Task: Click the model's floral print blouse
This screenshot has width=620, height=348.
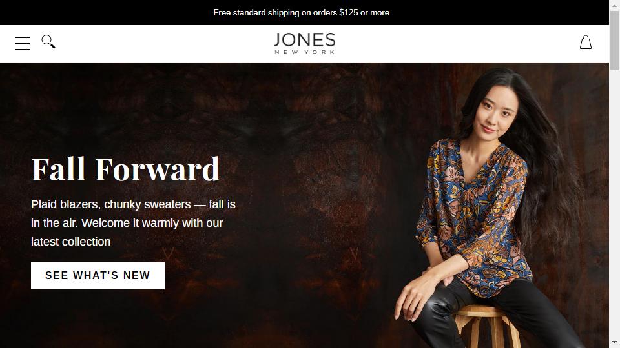Action: click(x=475, y=213)
